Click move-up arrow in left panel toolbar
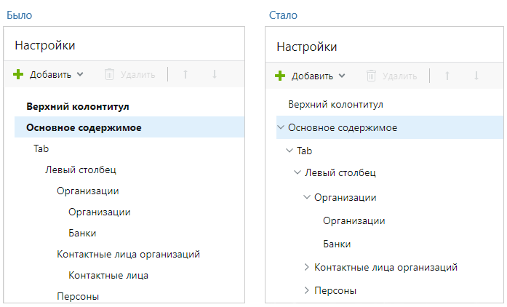This screenshot has height=307, width=507. pyautogui.click(x=185, y=74)
